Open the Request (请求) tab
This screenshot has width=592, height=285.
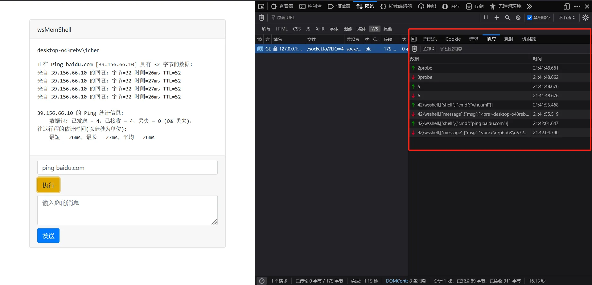coord(474,39)
